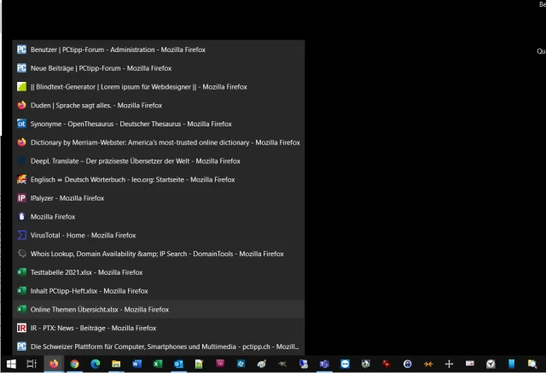Open Microsoft Word from the taskbar
This screenshot has width=546, height=373.
click(137, 364)
